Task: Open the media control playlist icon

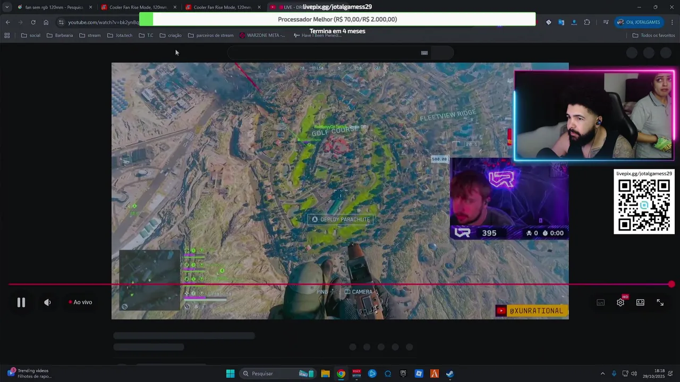Action: [606, 22]
